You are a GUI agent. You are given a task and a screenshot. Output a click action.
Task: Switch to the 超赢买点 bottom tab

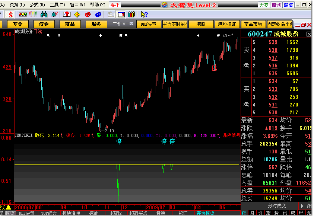(138, 213)
